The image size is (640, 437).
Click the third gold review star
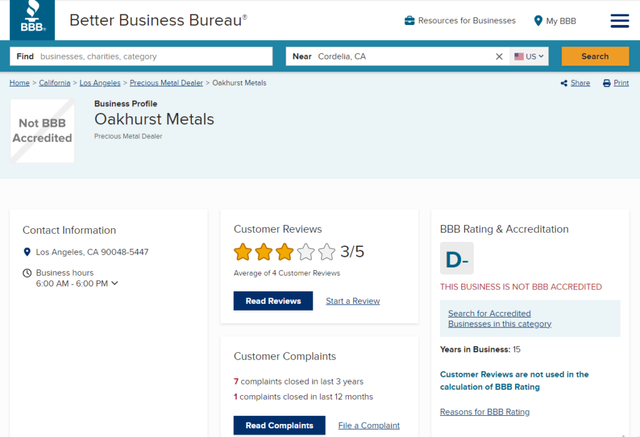[284, 252]
